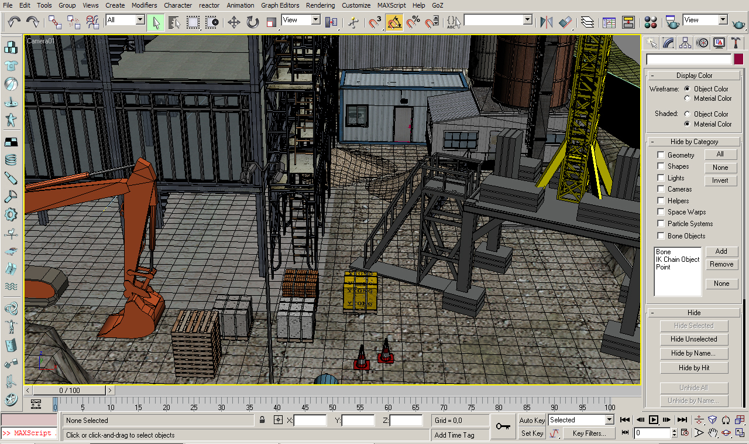
Task: Open the Utilities command panel
Action: (736, 42)
